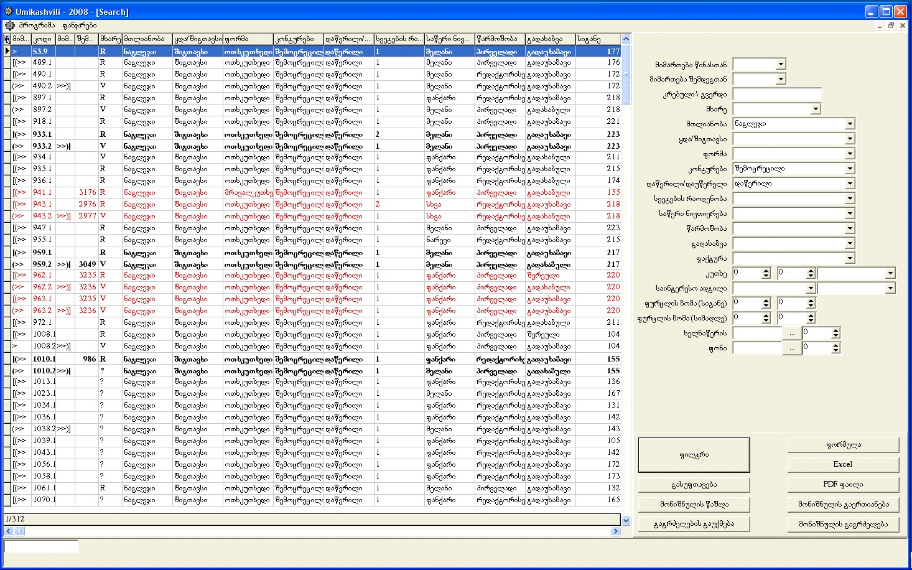Click the ფორმულა button

point(843,445)
